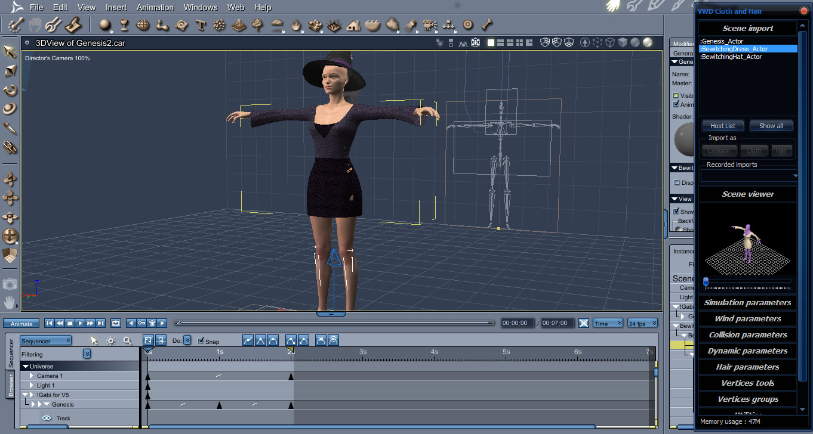Select the arrow selection tool in sidebar
813x434 pixels.
click(x=10, y=51)
